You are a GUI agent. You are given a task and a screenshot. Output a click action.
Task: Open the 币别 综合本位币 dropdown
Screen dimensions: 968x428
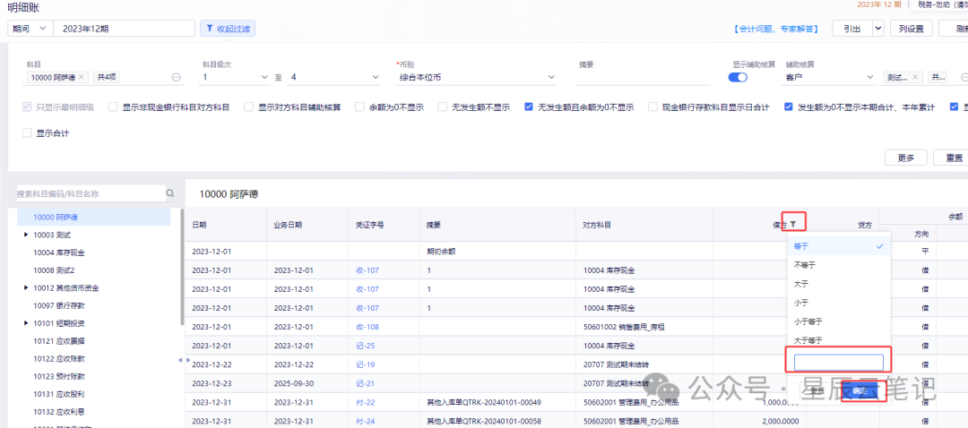(476, 78)
